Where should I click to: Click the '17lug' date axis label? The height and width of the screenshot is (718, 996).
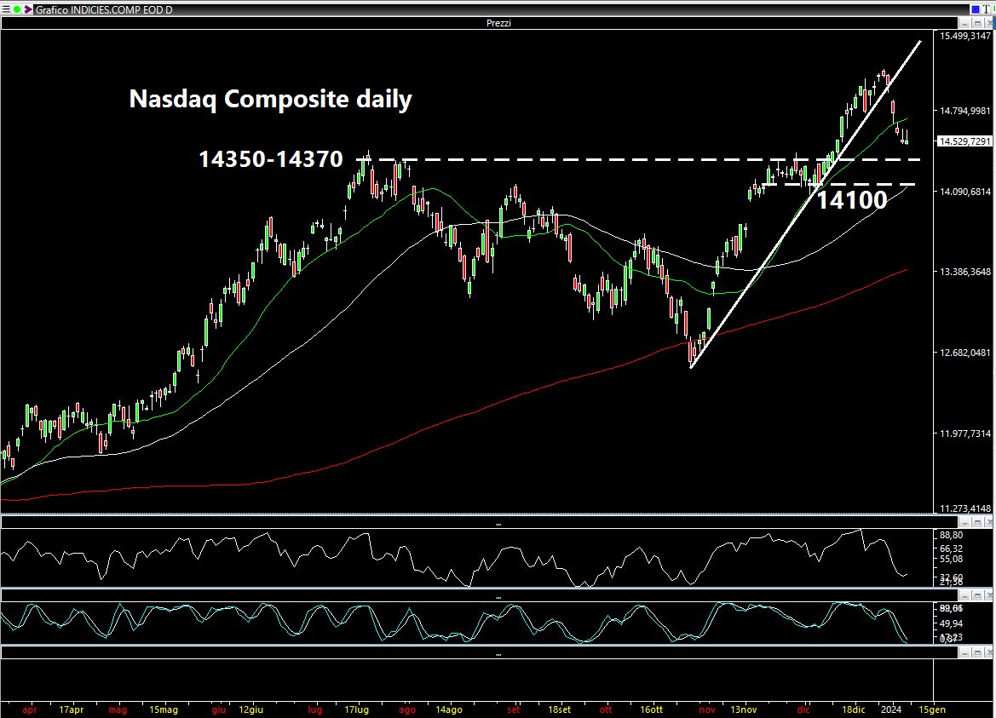click(356, 709)
